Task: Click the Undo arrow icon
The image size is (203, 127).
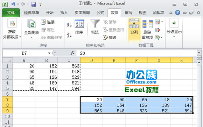Action: (x=13, y=5)
